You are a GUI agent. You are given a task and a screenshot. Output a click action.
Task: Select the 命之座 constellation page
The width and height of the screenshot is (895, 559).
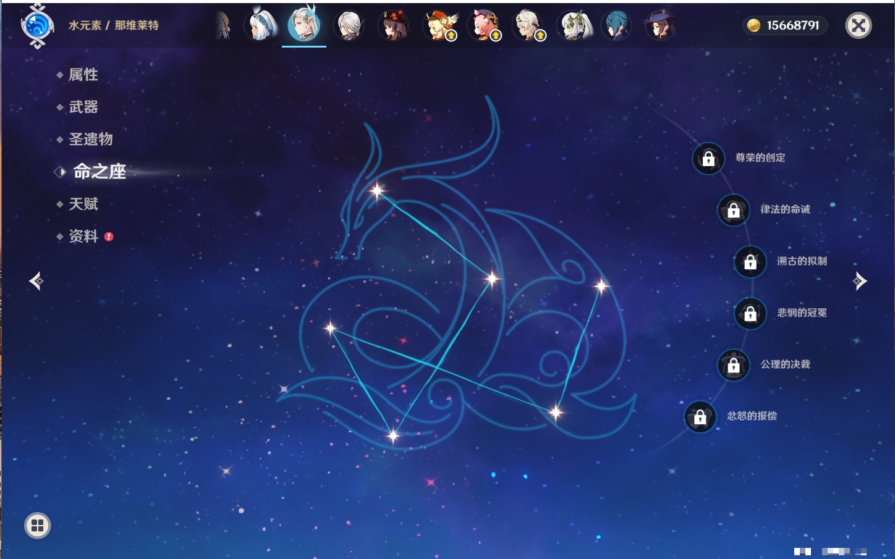(100, 172)
